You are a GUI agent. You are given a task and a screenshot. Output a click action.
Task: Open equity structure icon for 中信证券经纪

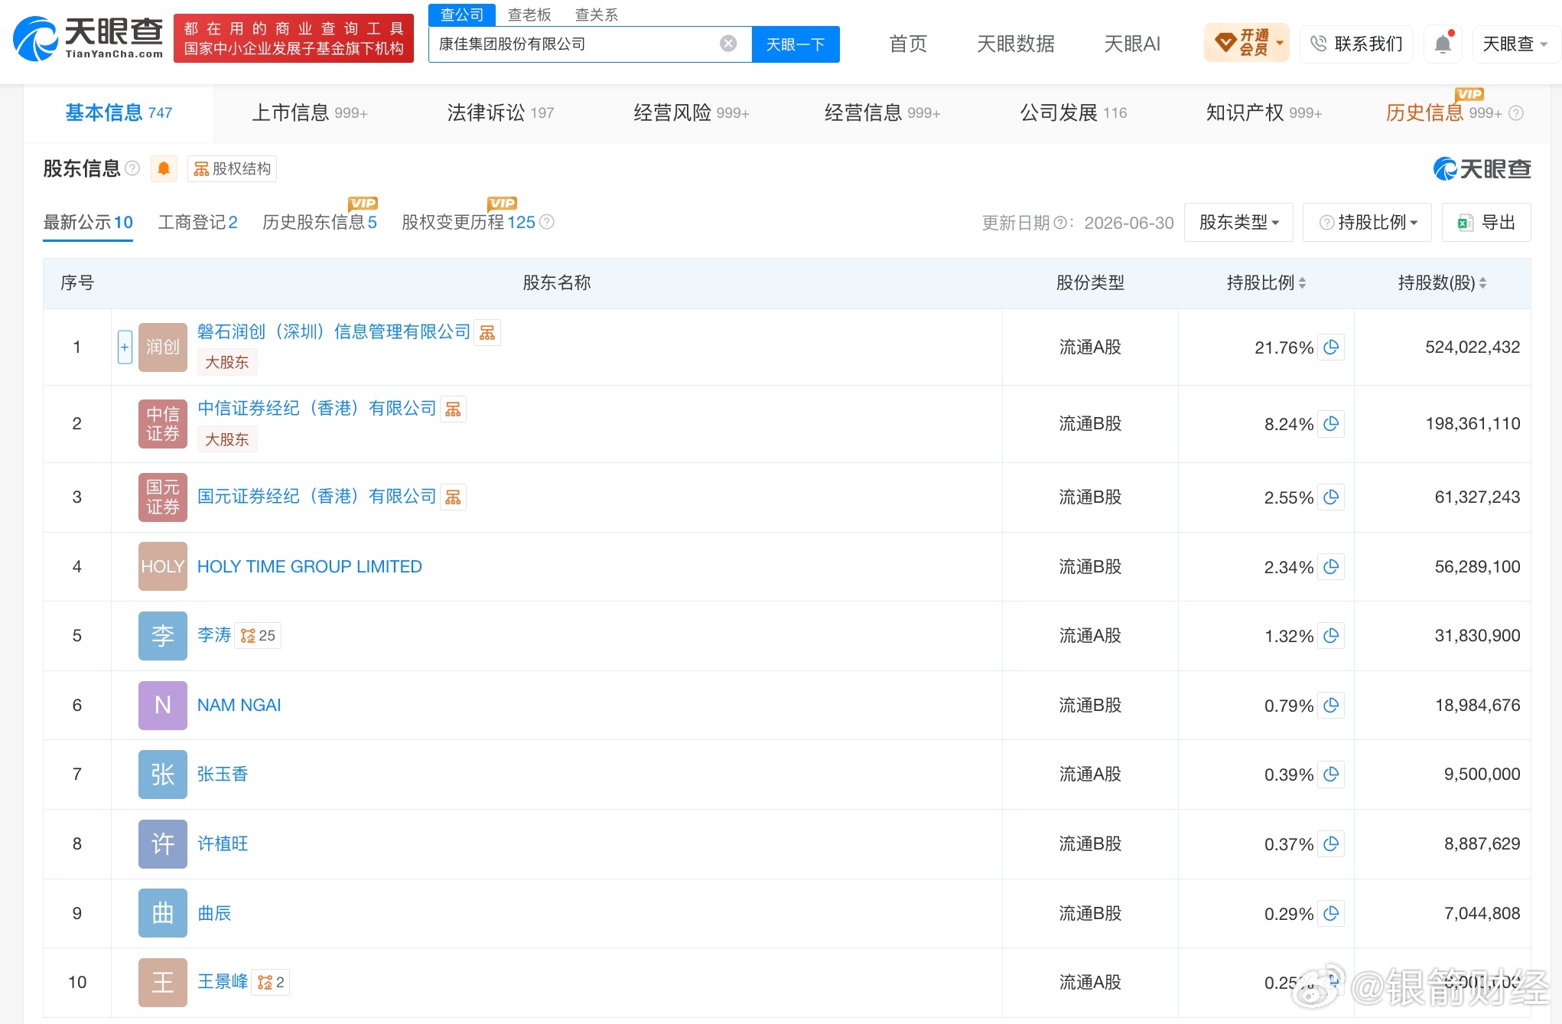coord(453,409)
